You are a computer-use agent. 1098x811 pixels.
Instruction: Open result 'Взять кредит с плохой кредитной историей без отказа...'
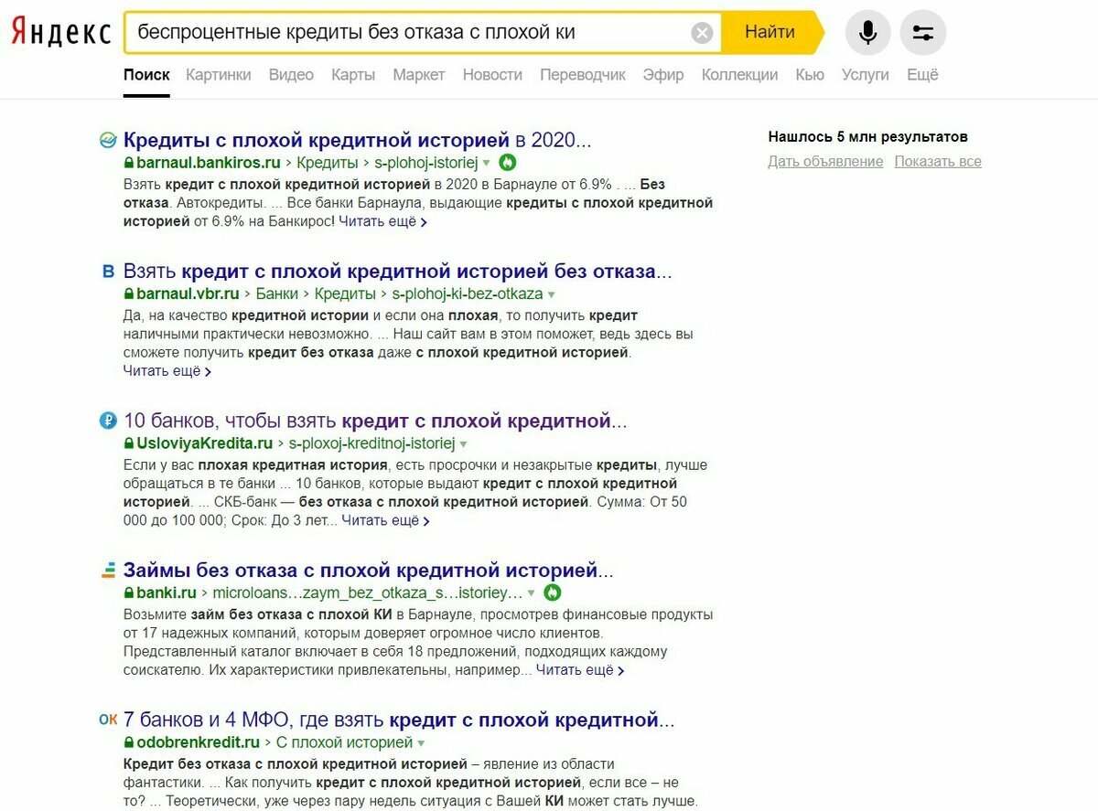[398, 272]
